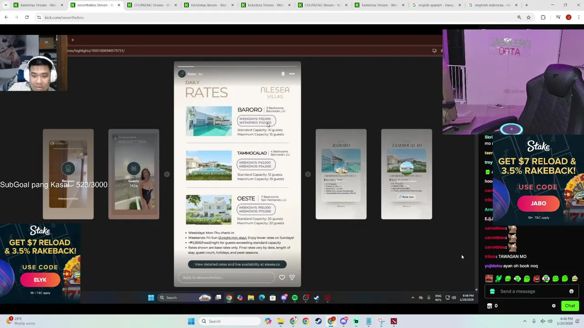Reload the kick.com page
This screenshot has height=328, width=584.
27,17
